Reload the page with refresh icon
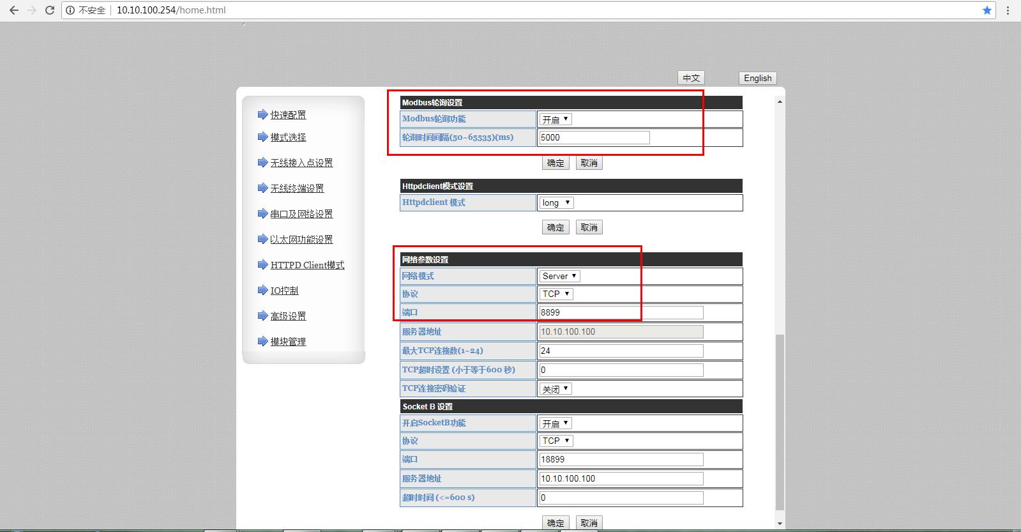Viewport: 1021px width, 532px height. point(49,10)
